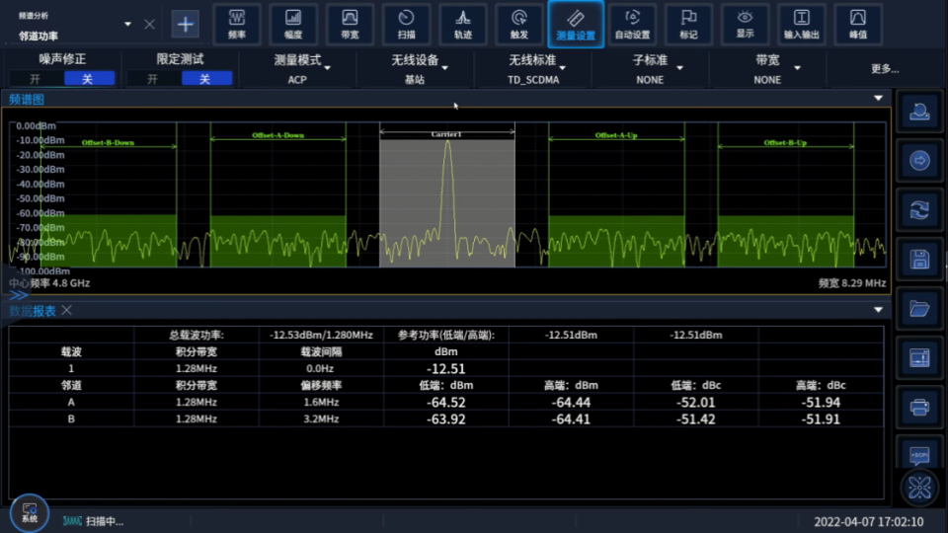This screenshot has height=533, width=948.
Task: Open the 无线标准 TD_SCDMA dropdown
Action: (x=533, y=69)
